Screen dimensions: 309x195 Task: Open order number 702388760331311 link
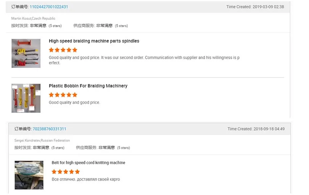[x=49, y=129]
